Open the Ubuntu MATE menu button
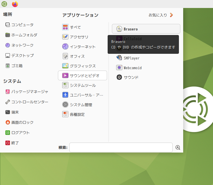This screenshot has height=185, width=213. click(4, 4)
